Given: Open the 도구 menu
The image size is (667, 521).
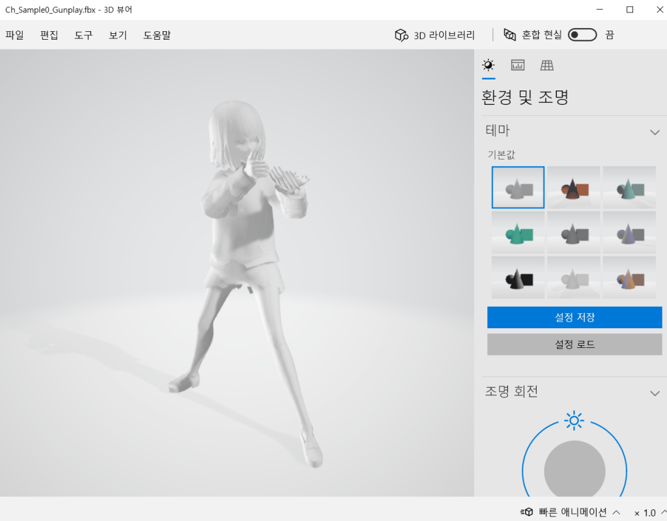Looking at the screenshot, I should (x=83, y=35).
